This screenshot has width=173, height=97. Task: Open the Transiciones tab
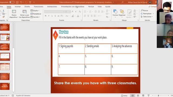point(38,6)
